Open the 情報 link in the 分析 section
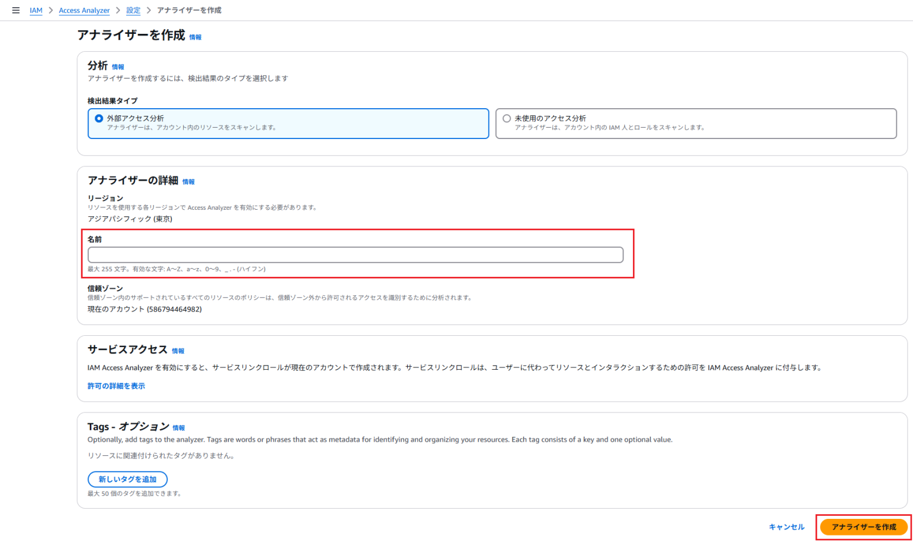The height and width of the screenshot is (545, 913). (x=117, y=67)
